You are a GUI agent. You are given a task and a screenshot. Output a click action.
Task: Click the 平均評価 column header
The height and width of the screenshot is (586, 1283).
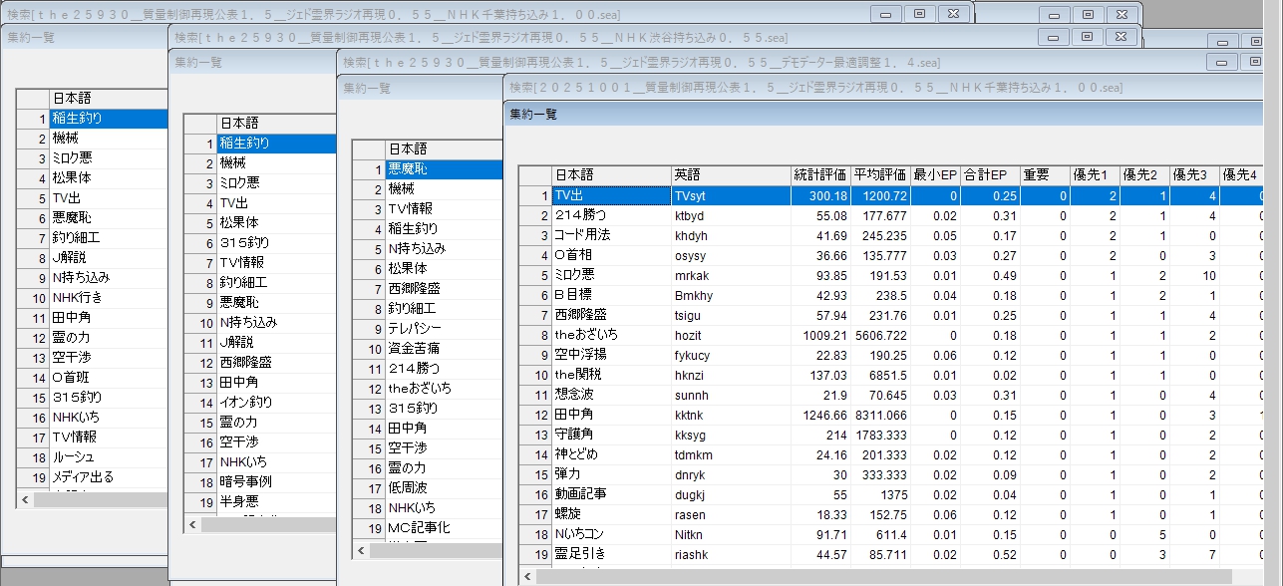(880, 174)
